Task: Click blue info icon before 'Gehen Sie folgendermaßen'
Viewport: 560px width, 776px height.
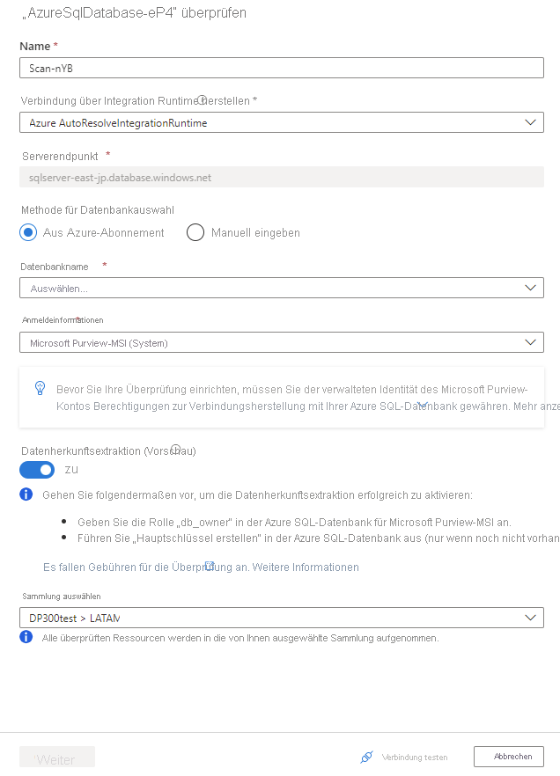Action: point(26,494)
